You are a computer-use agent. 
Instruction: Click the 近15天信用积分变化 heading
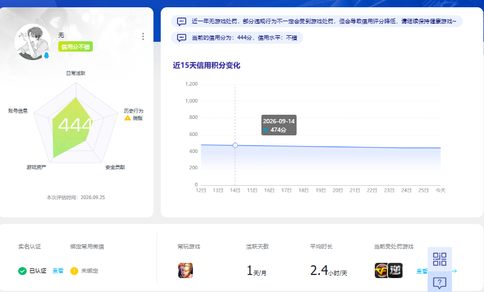[x=206, y=65]
